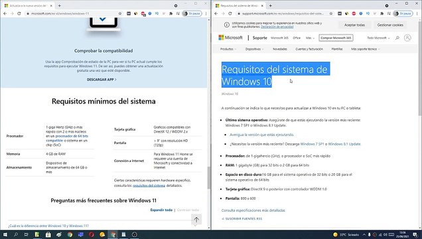Click the back-to-top arrow button
The width and height of the screenshot is (422, 239).
pyautogui.click(x=196, y=220)
